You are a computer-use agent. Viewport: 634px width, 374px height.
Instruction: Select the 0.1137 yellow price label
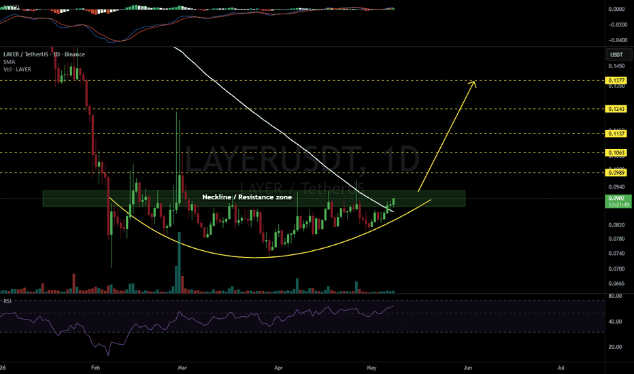pyautogui.click(x=616, y=133)
